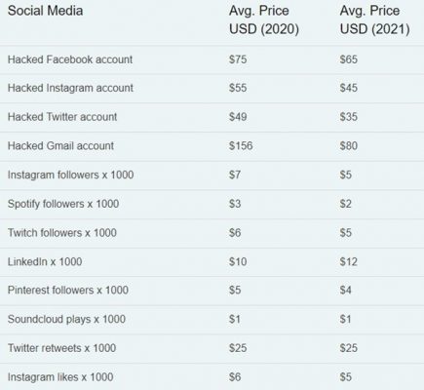Select the Hacked Instagram account row label
This screenshot has width=424, height=390.
pos(70,88)
